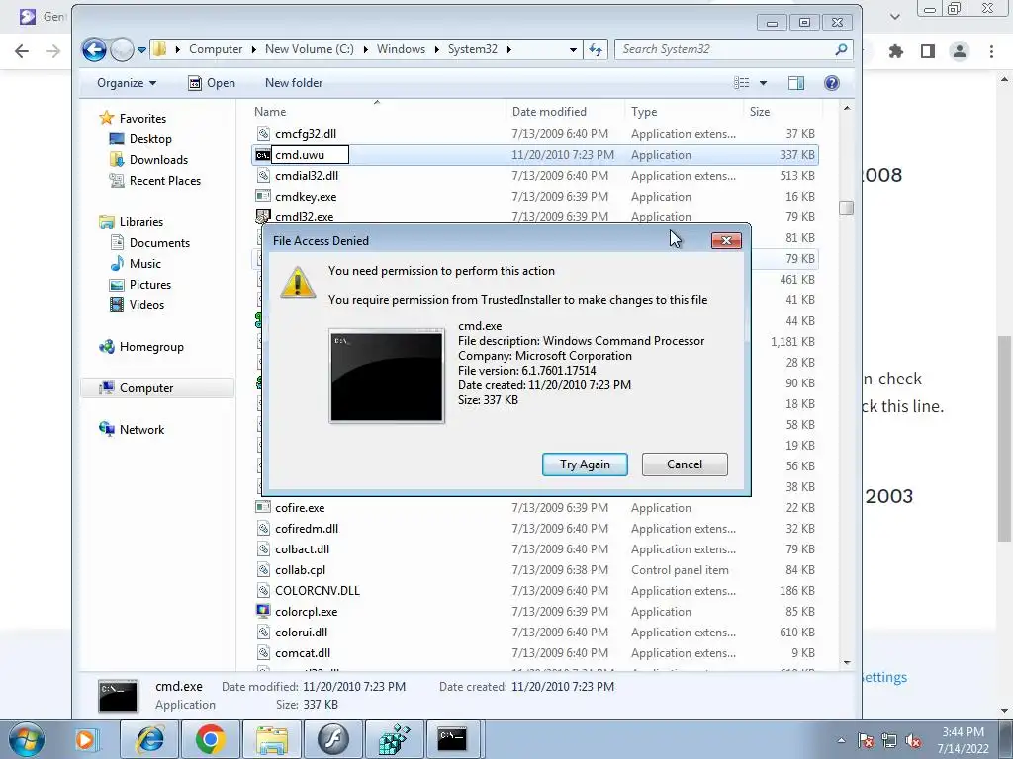This screenshot has width=1013, height=759.
Task: Click New folder in the toolbar
Action: tap(293, 83)
